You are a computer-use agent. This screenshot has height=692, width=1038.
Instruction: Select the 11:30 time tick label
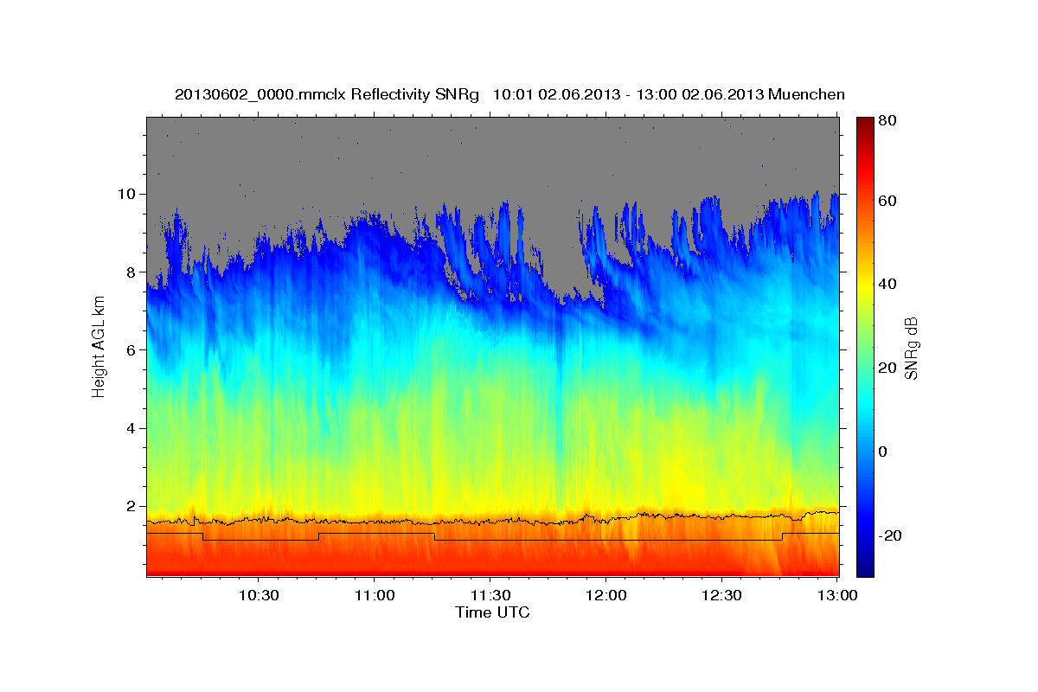tap(490, 596)
